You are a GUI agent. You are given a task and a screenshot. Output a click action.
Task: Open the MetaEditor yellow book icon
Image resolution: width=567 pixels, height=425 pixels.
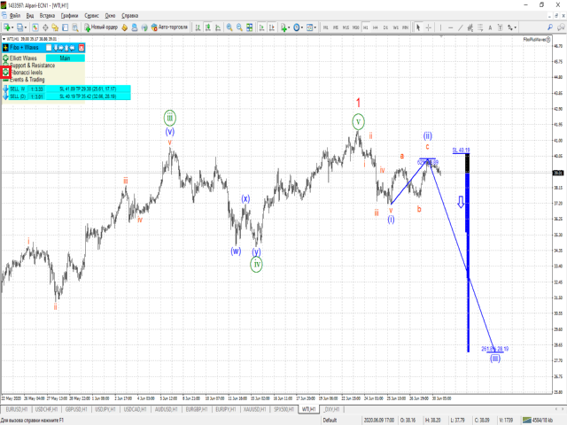pos(124,27)
